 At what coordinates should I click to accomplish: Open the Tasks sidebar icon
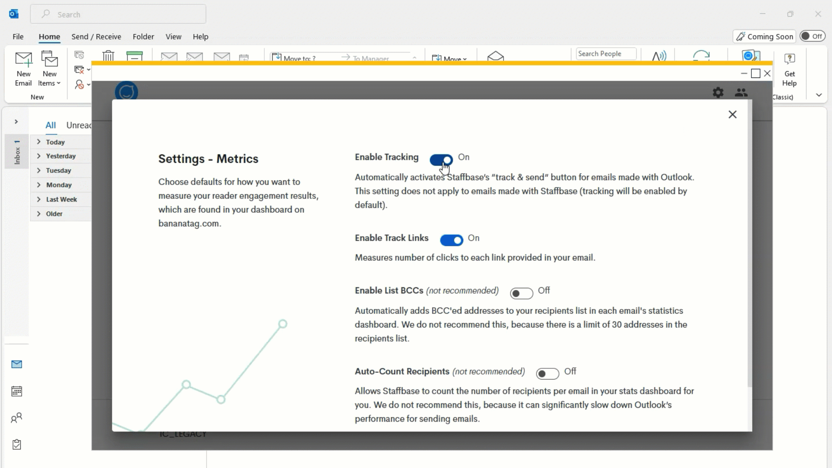16,445
